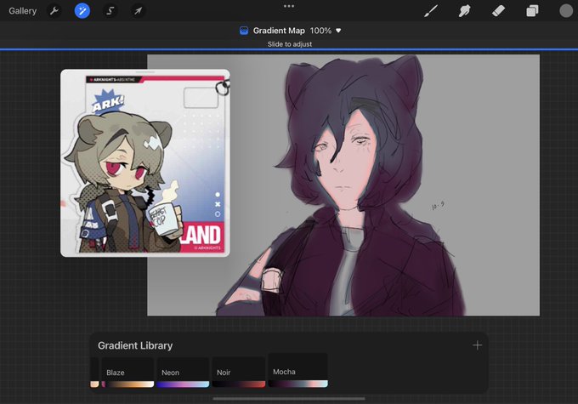Viewport: 578px width, 404px height.
Task: Apply the Noir gradient
Action: pyautogui.click(x=239, y=373)
